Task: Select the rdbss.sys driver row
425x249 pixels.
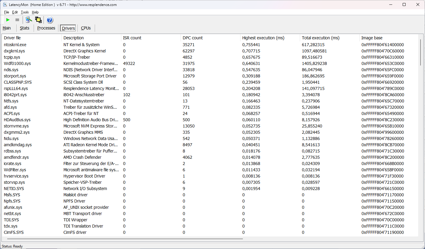Action: click(x=210, y=151)
